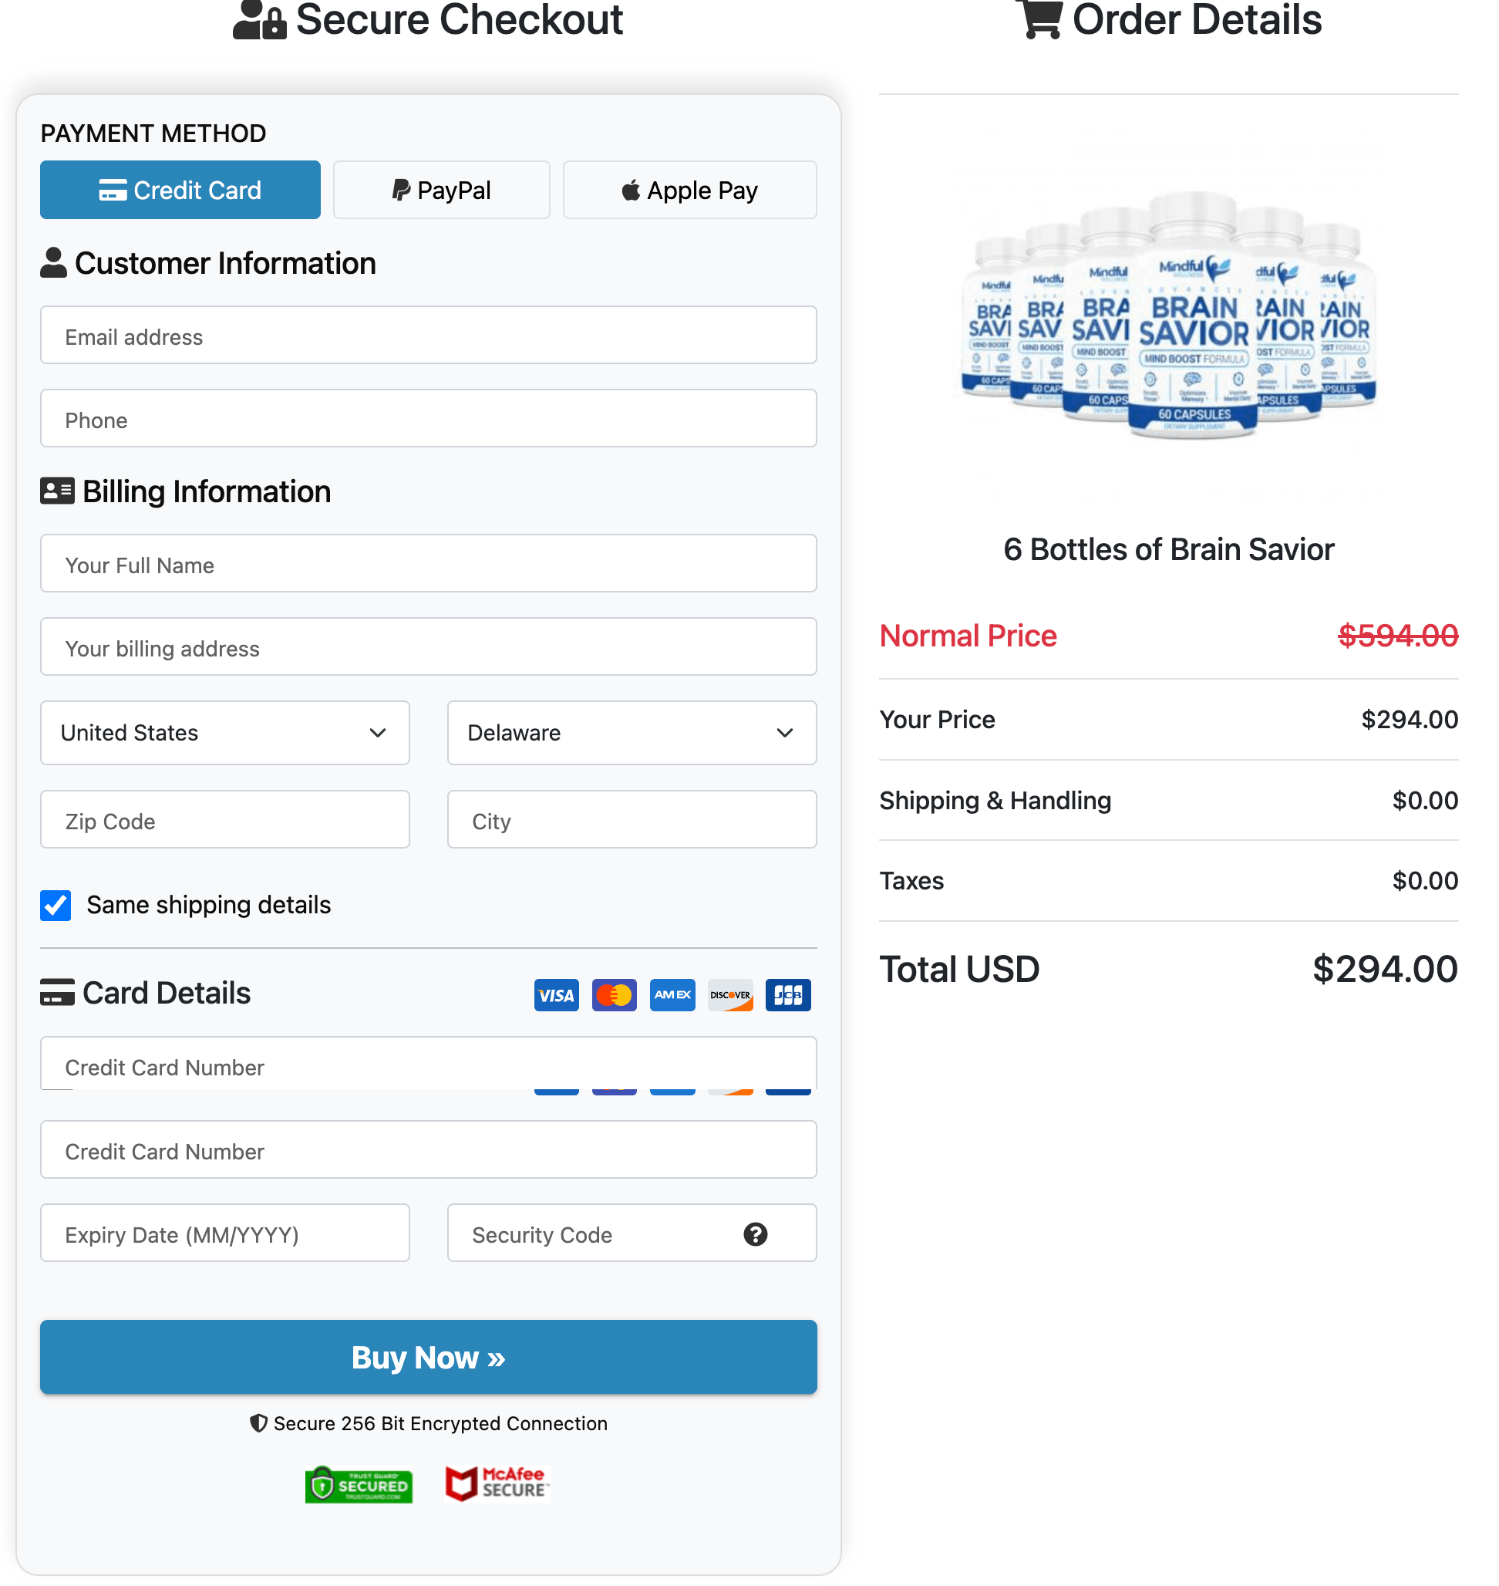Select the PayPal payment method
The width and height of the screenshot is (1499, 1586).
(441, 190)
